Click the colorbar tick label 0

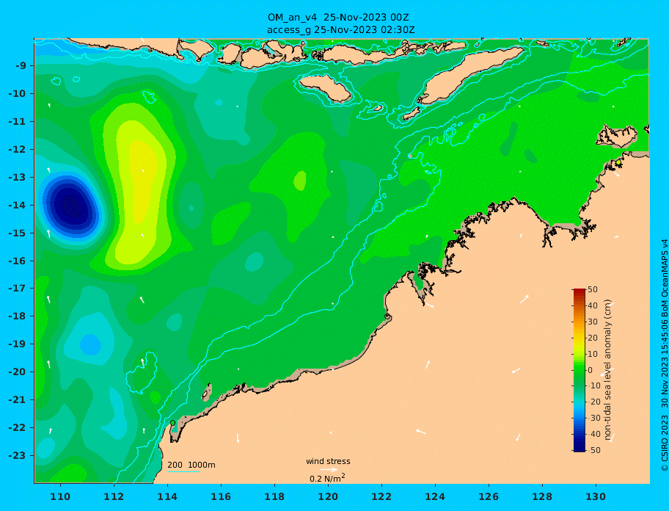(590, 370)
